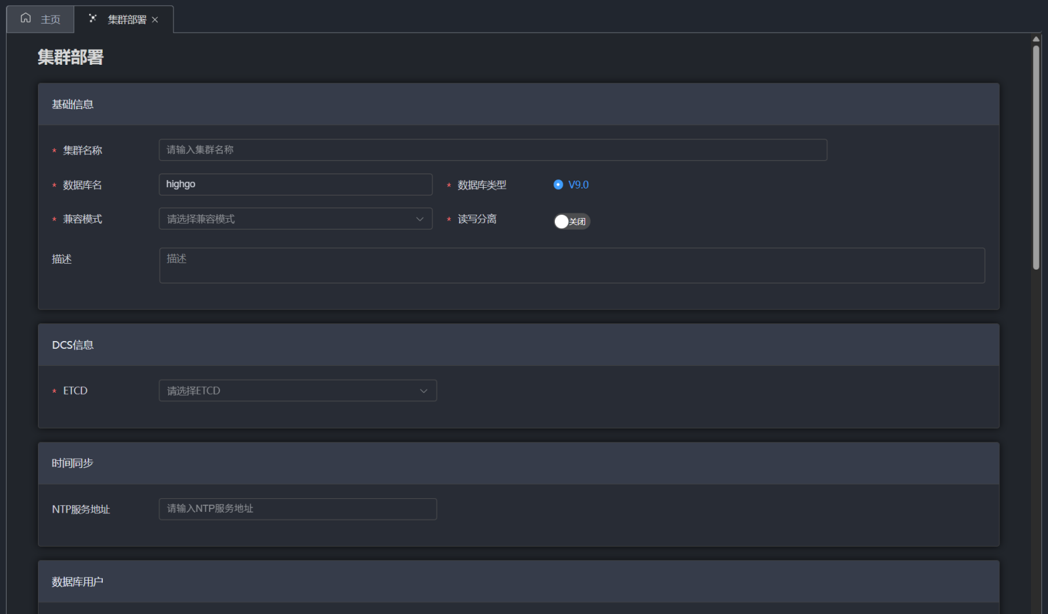Click the 基础信息 section header
The width and height of the screenshot is (1048, 614).
point(73,104)
